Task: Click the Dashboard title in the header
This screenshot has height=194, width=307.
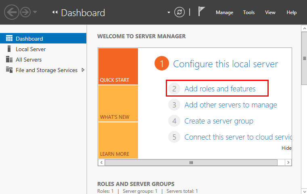Action: pos(83,13)
